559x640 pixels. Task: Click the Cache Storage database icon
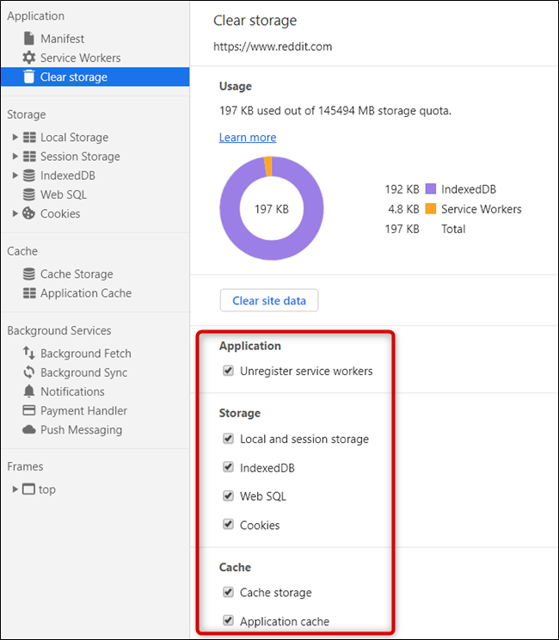point(29,274)
